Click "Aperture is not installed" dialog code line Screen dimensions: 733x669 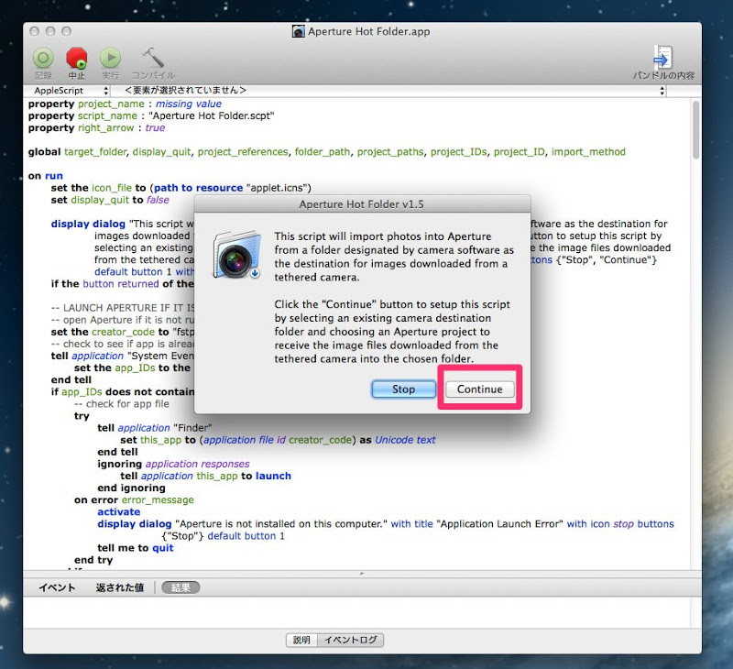point(386,524)
